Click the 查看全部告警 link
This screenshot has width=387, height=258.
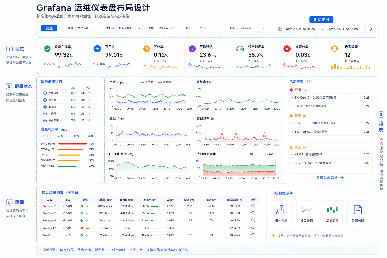[x=330, y=177]
